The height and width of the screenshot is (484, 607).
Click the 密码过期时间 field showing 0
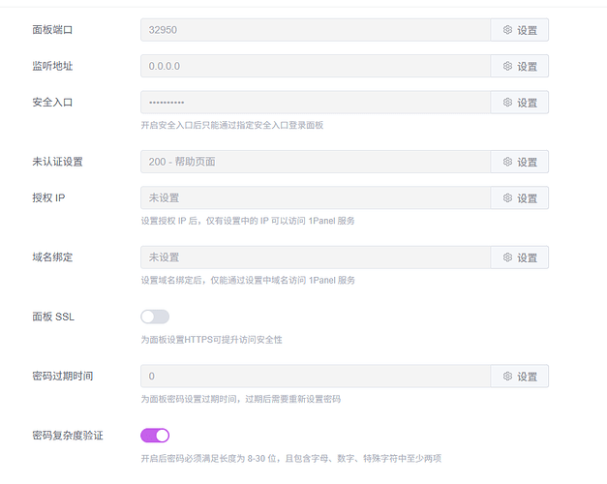(x=316, y=376)
